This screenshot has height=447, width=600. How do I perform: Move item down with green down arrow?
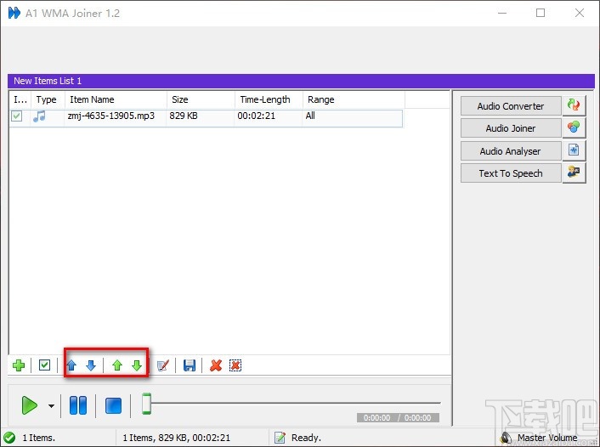coord(137,365)
